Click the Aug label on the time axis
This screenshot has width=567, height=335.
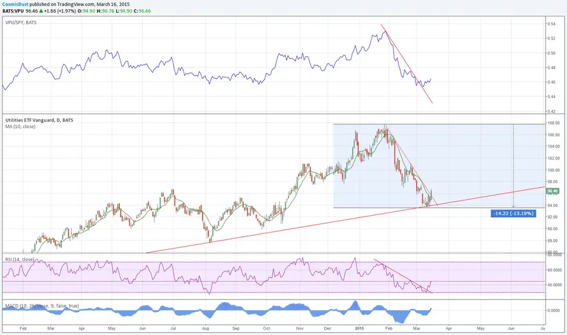click(206, 328)
